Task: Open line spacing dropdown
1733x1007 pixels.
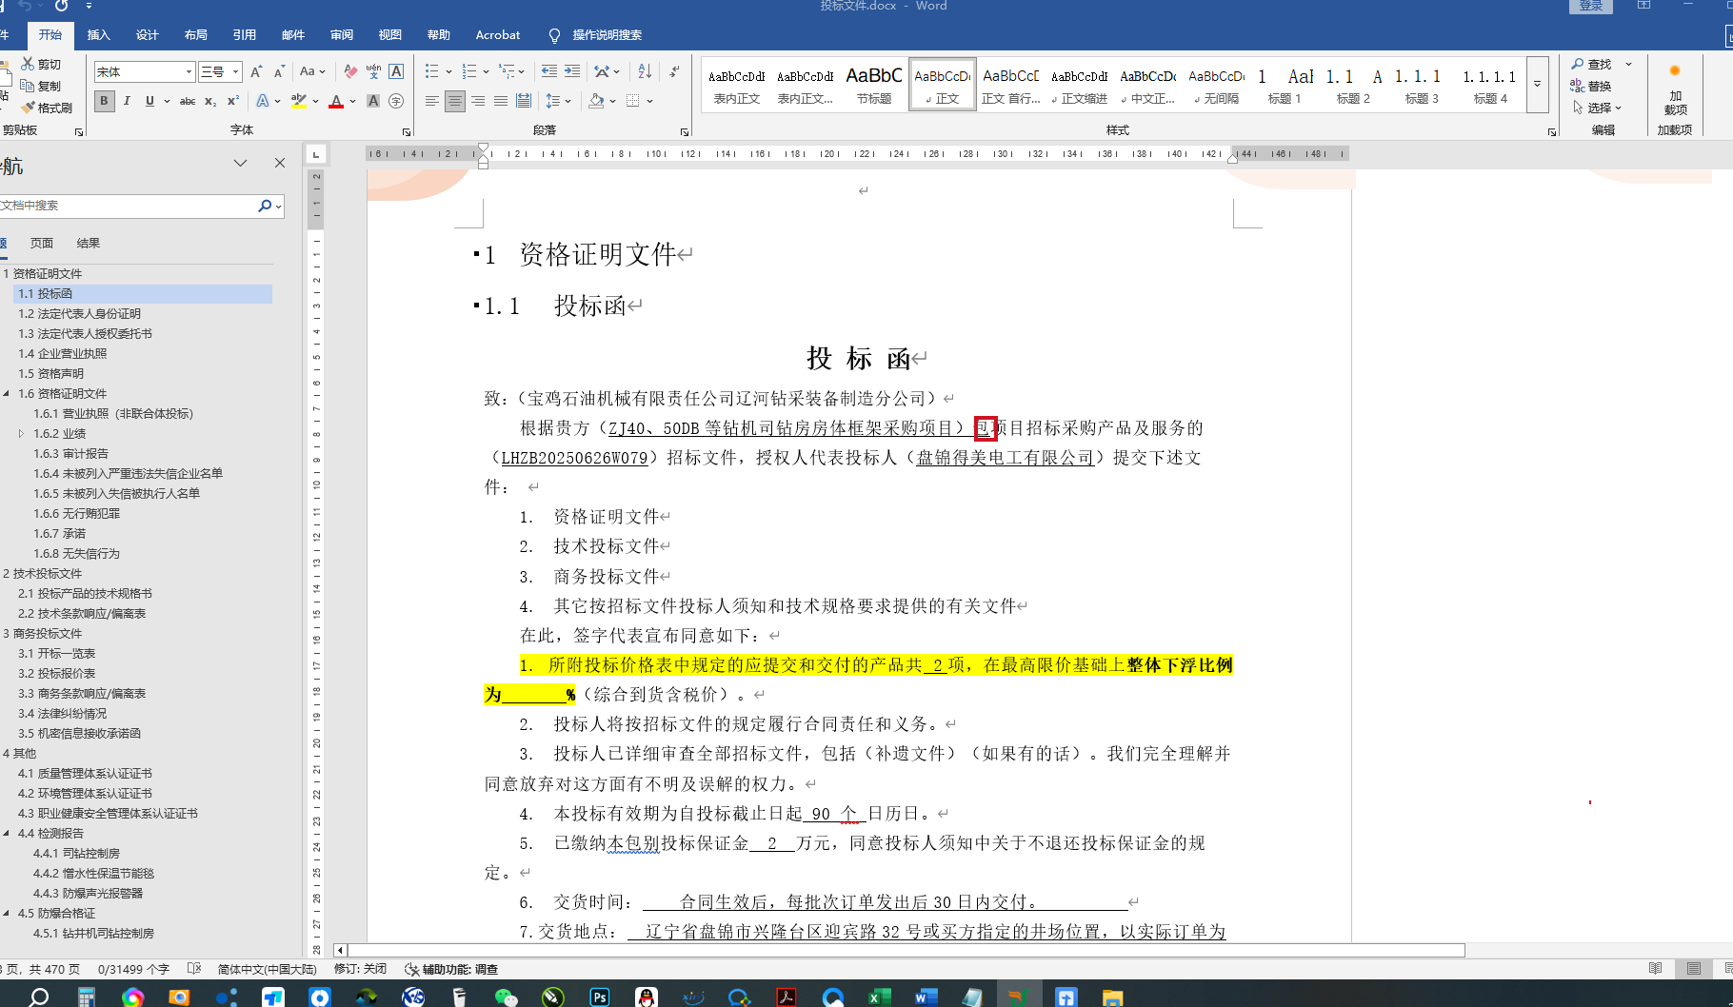Action: pyautogui.click(x=558, y=101)
